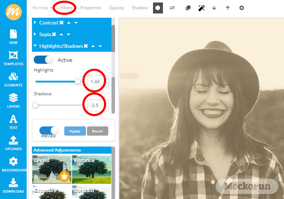The width and height of the screenshot is (284, 199).
Task: Collapse the Highlights/Shadows filter
Action: pyautogui.click(x=35, y=46)
